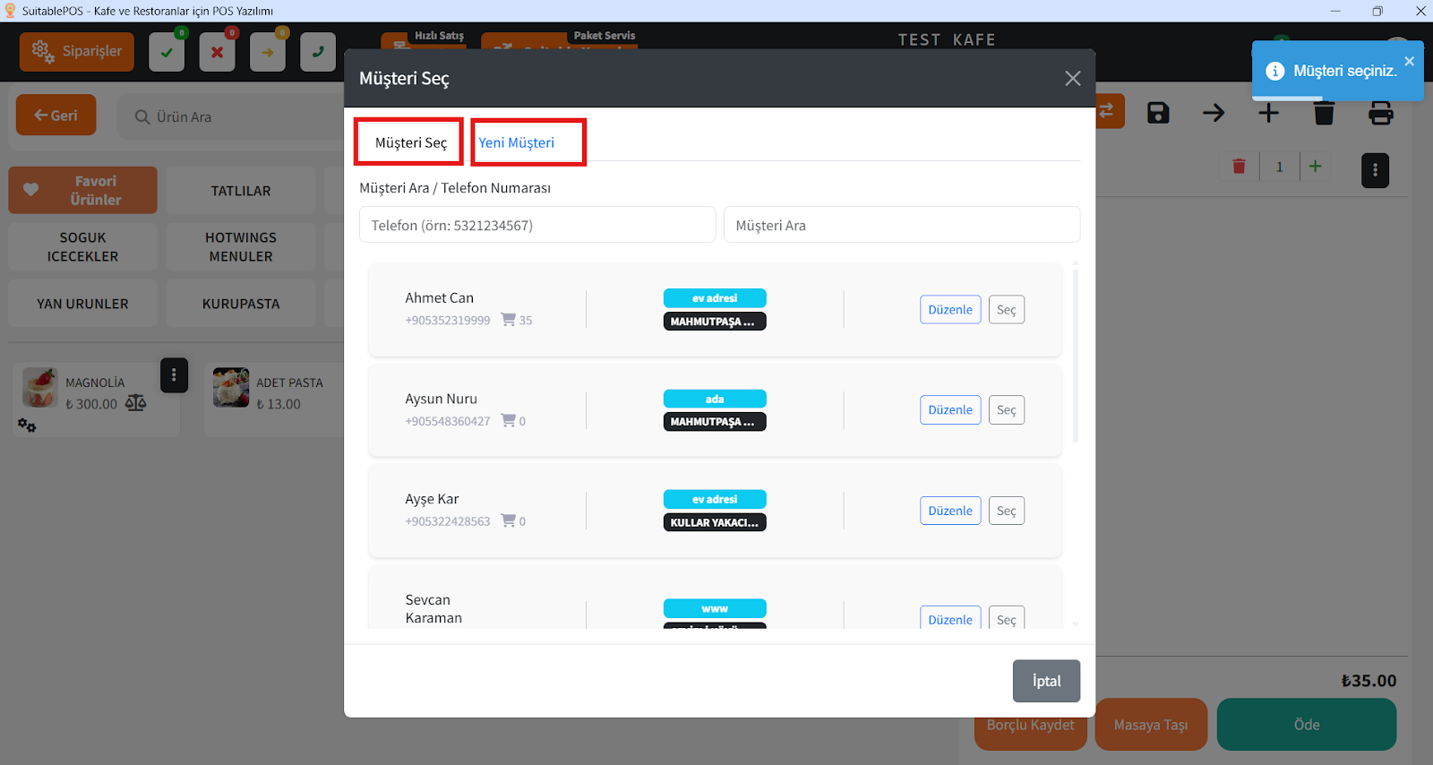Select the Müşteri Seç tab
Viewport: 1433px width, 765px height.
[x=410, y=142]
